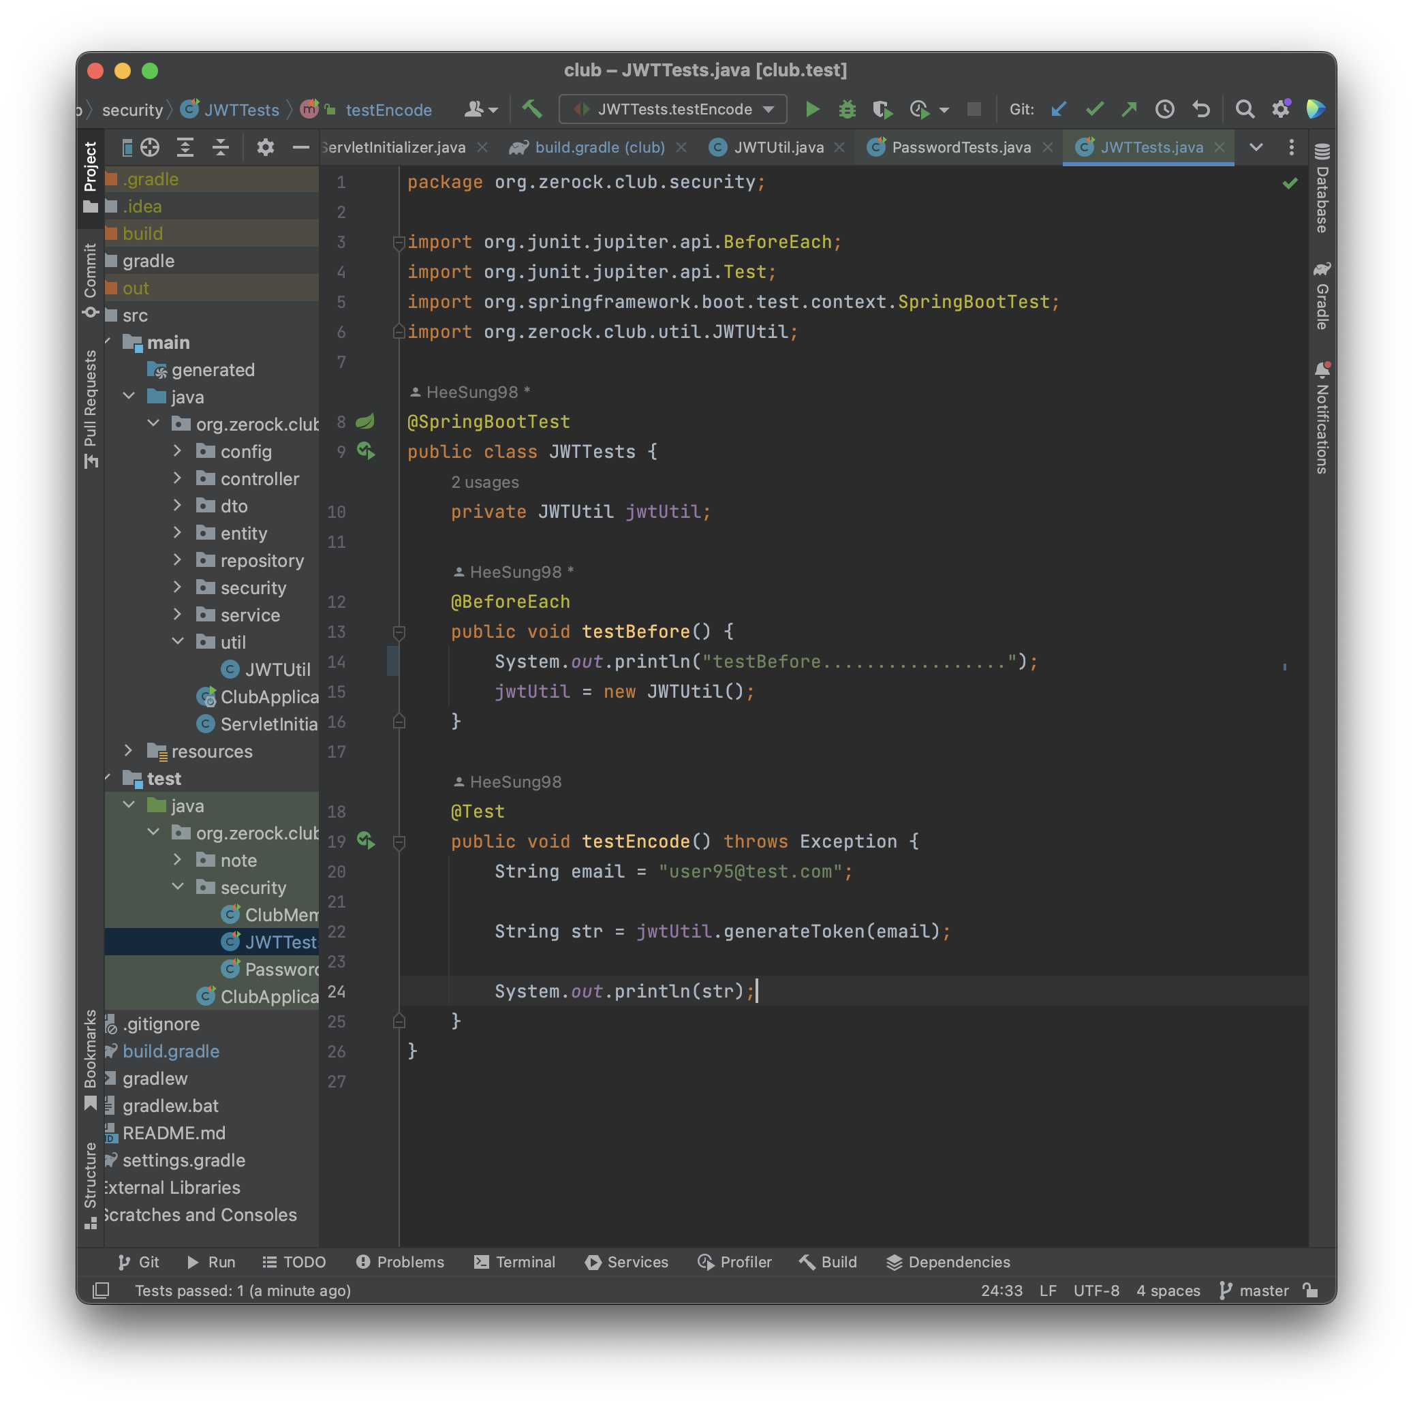Click the UTF-8 encoding status widget
This screenshot has height=1405, width=1413.
(1096, 1291)
